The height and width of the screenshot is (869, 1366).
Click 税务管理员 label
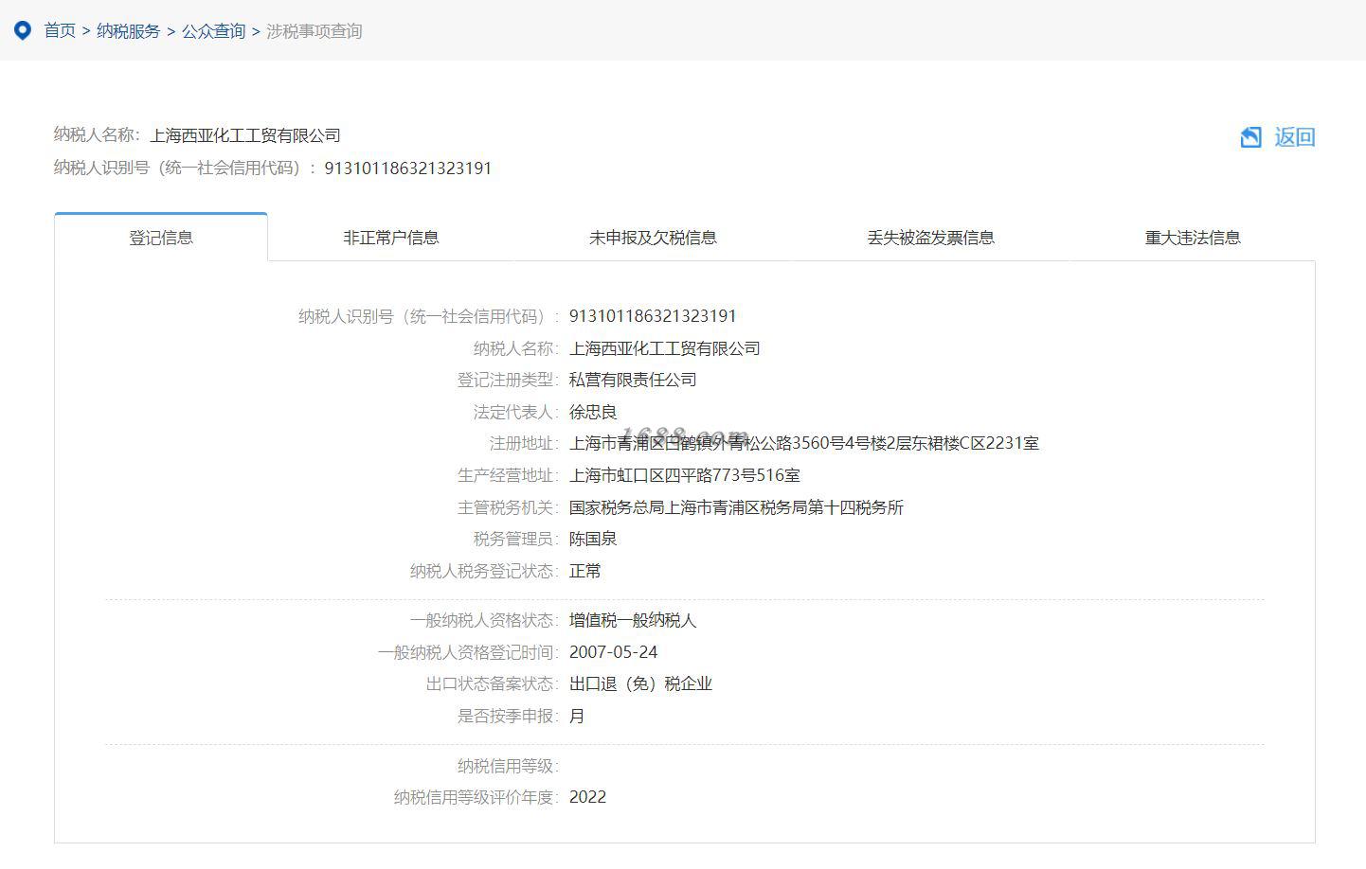[x=515, y=539]
